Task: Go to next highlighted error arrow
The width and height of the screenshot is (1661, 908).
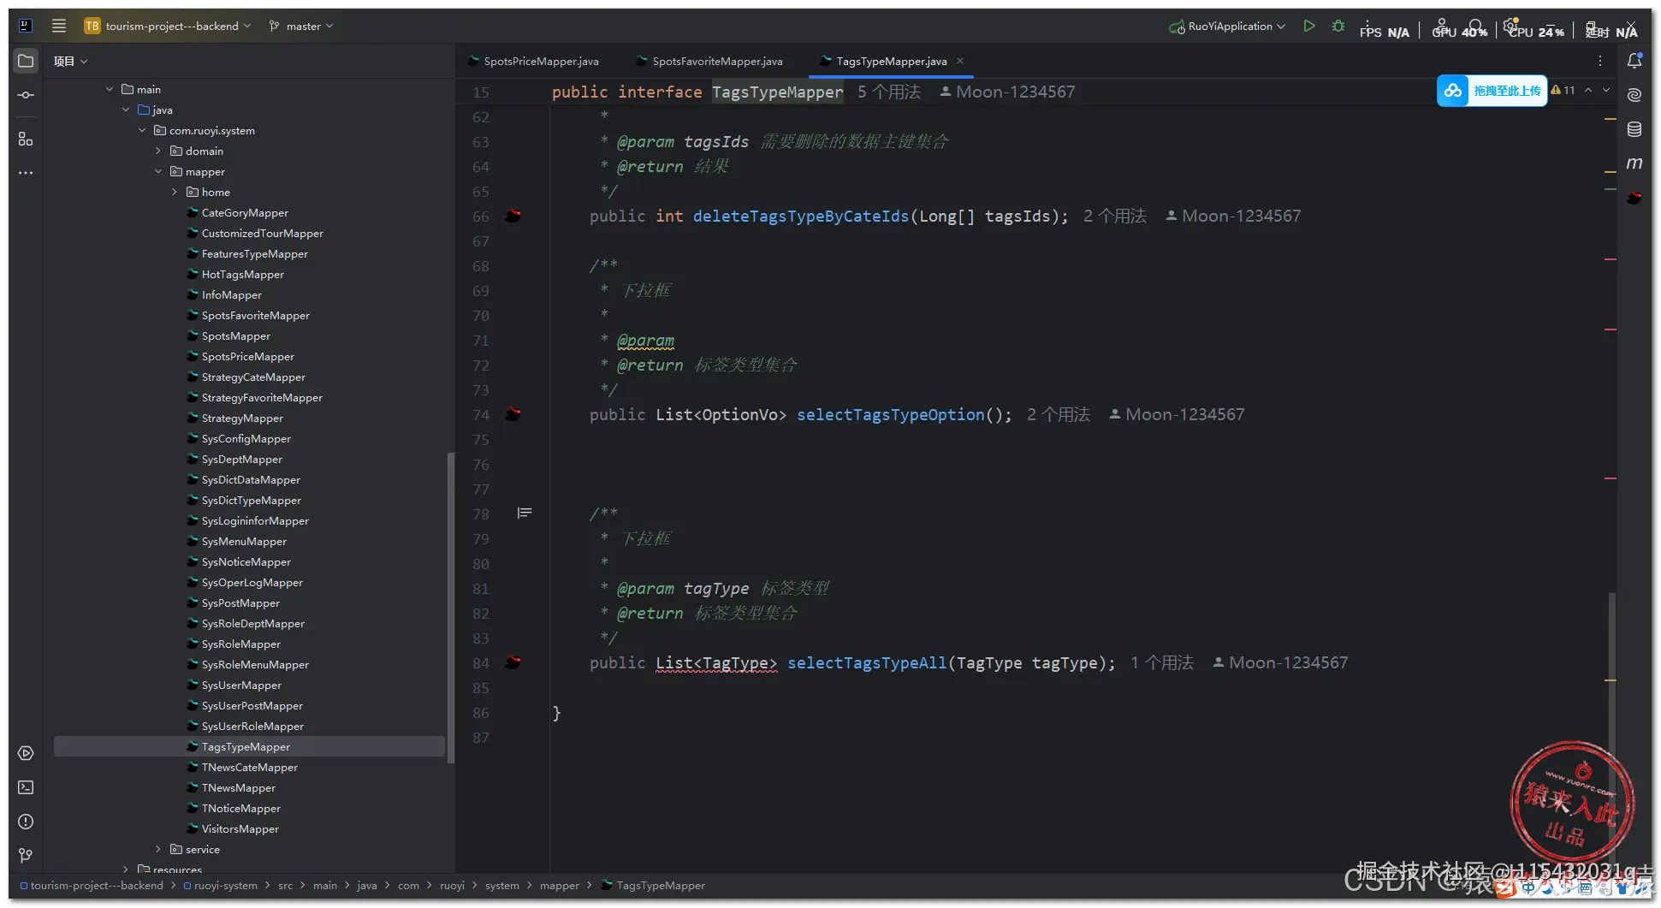Action: pyautogui.click(x=1606, y=90)
